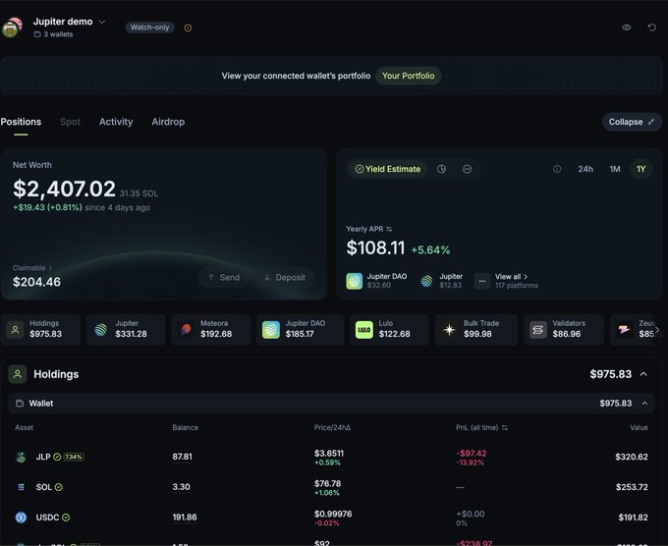Collapse the Holdings section chevron
668x546 pixels.
click(643, 374)
